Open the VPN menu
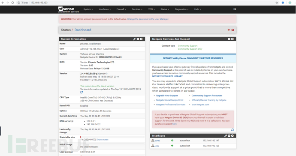Screen dimensions: 296x156 point(151,9)
